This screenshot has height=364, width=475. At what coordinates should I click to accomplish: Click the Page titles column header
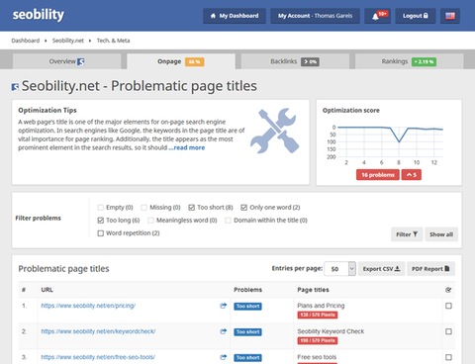pyautogui.click(x=313, y=290)
